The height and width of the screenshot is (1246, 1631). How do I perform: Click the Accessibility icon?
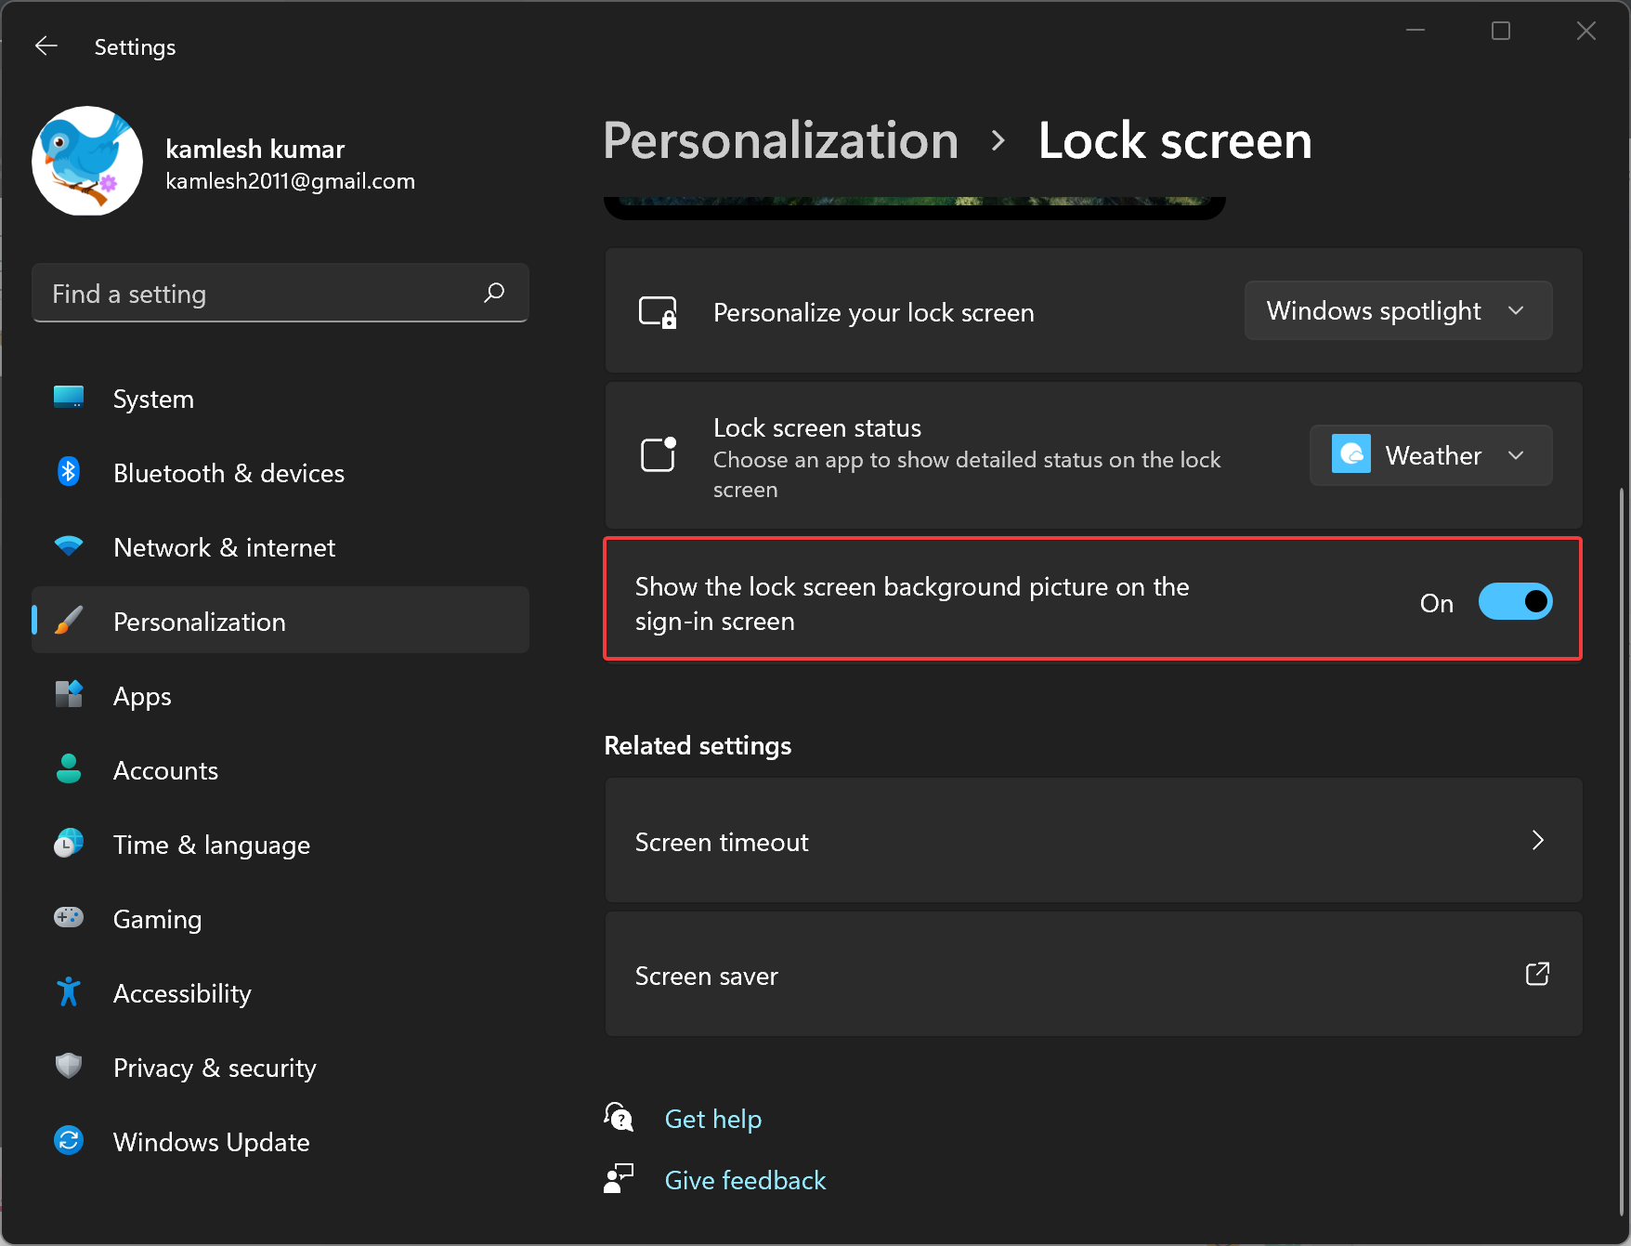pos(68,992)
